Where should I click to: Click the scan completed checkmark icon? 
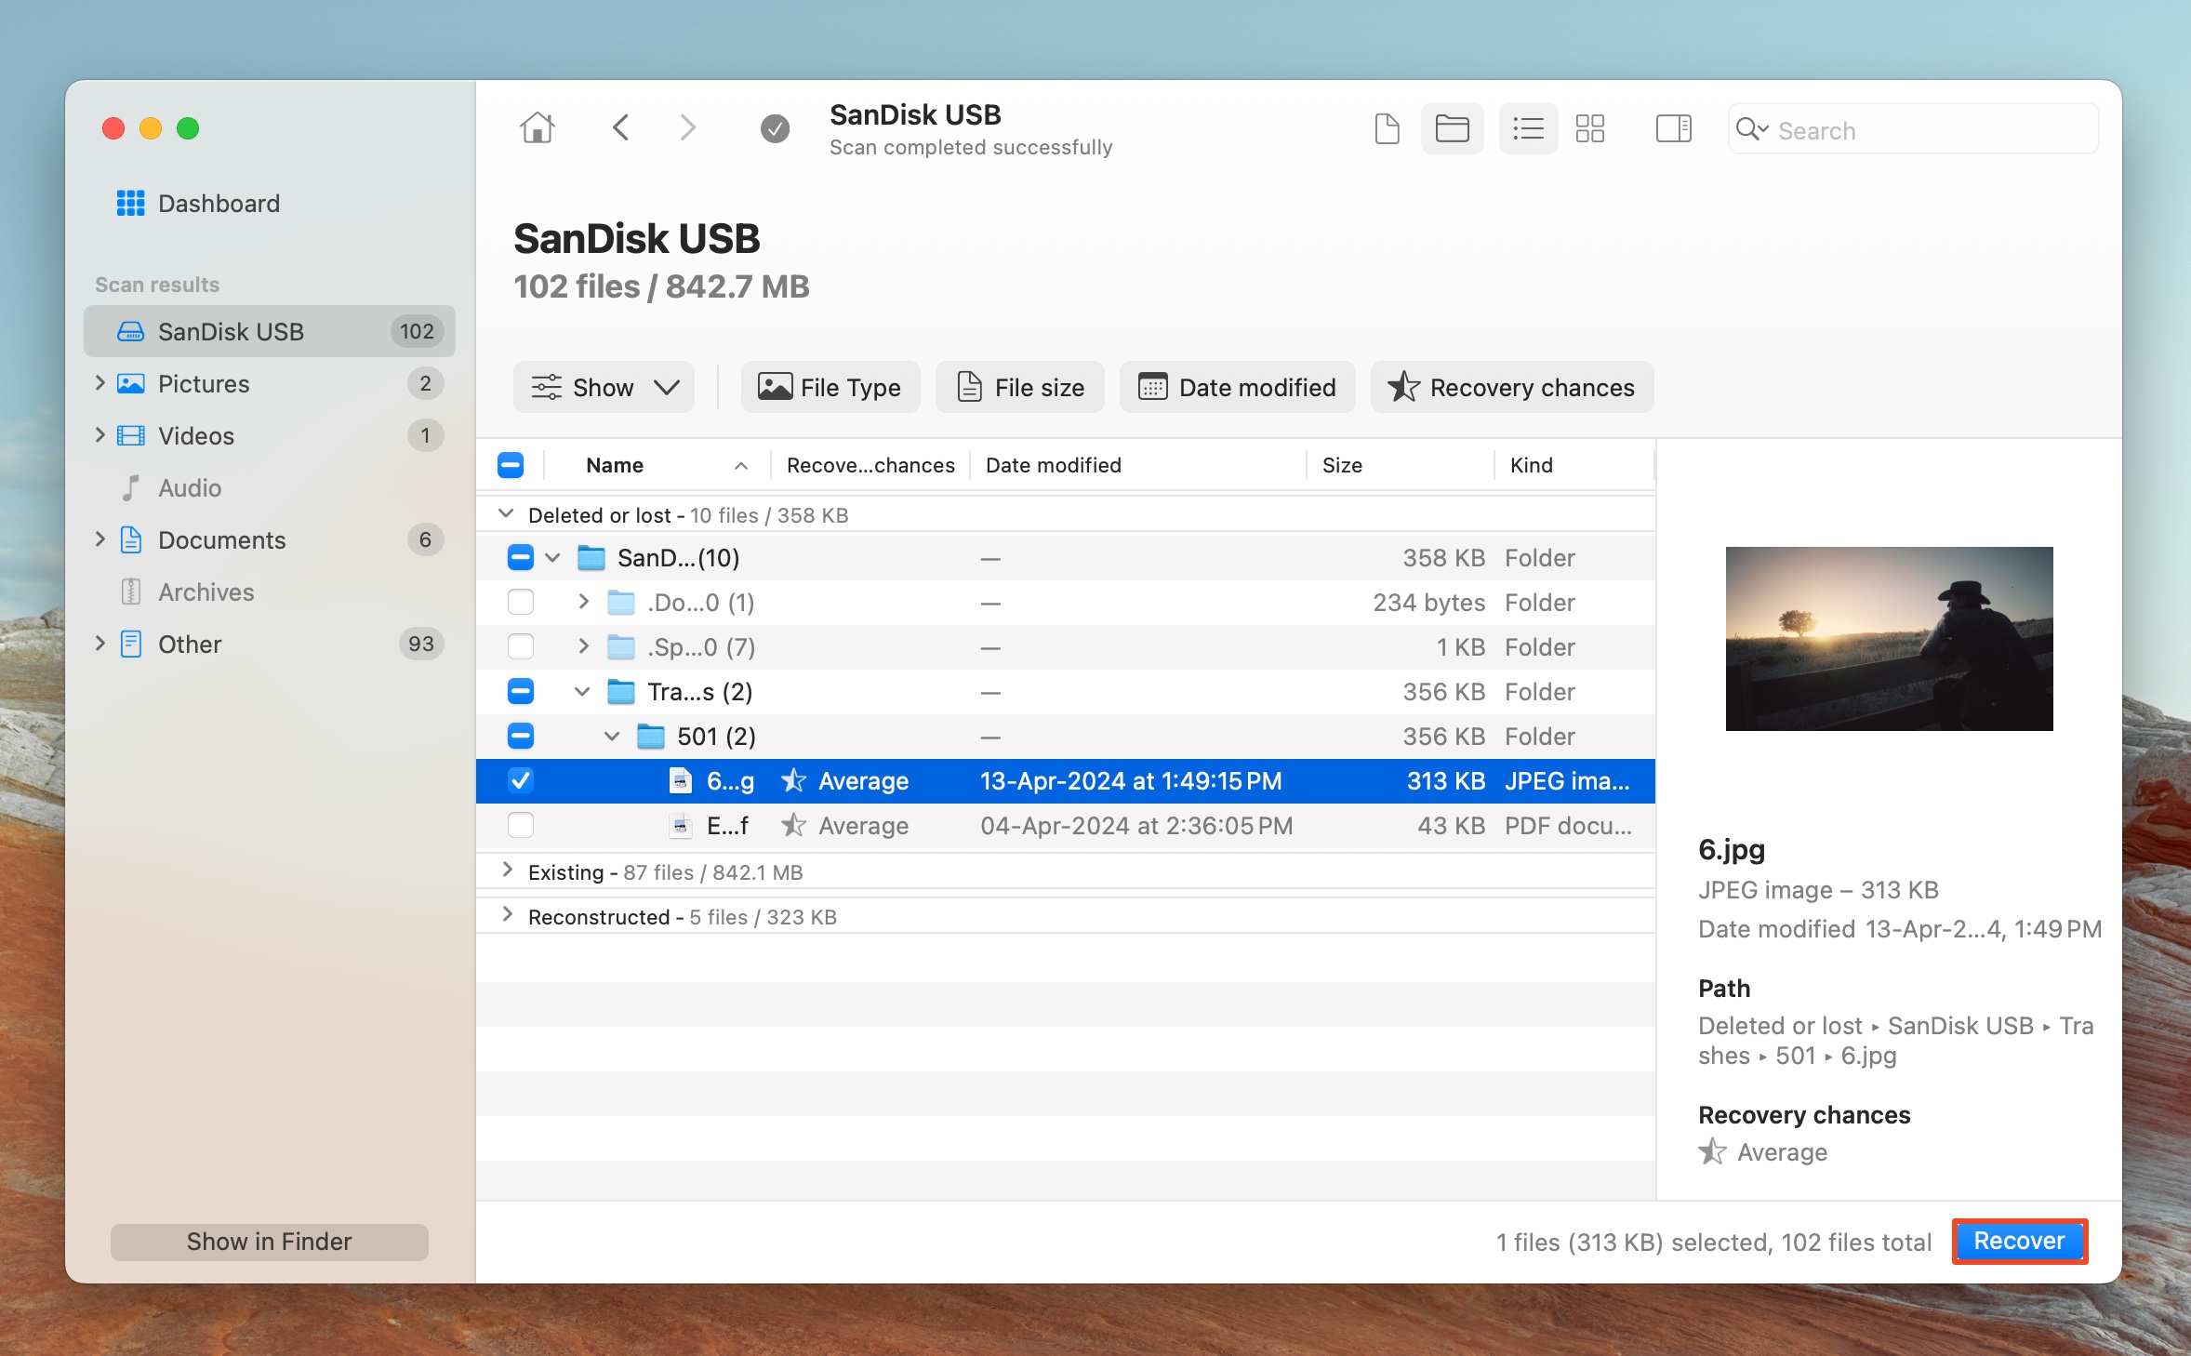[x=775, y=128]
